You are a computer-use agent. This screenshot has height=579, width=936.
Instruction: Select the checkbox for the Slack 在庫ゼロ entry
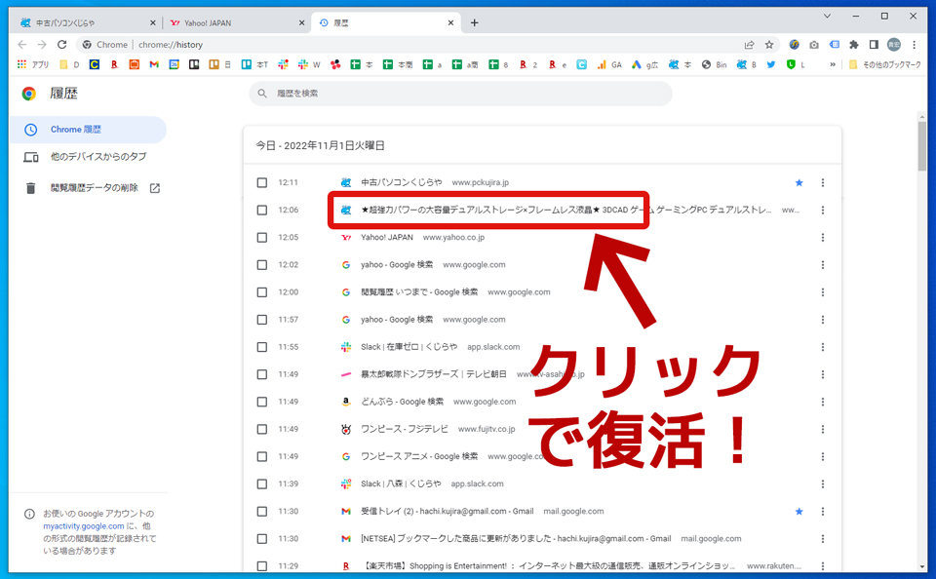coord(261,346)
